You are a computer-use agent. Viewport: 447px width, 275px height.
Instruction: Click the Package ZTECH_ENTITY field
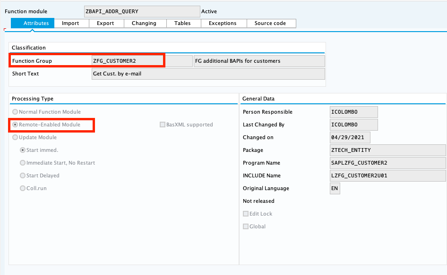tap(387, 150)
